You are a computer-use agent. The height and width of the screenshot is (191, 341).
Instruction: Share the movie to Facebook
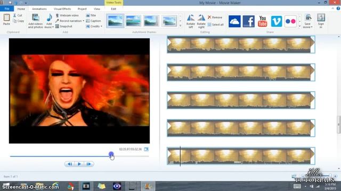coord(249,21)
